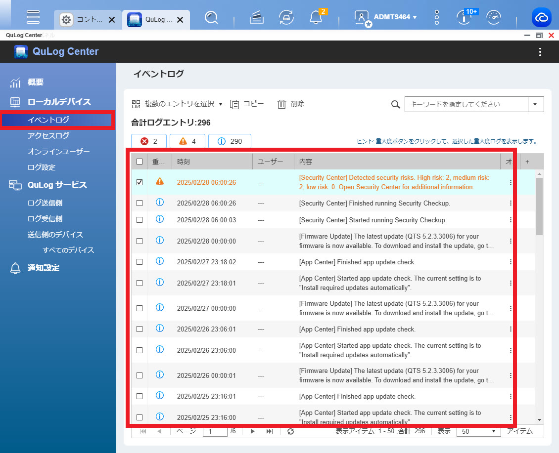This screenshot has height=453, width=559.
Task: Check the 2025/02/27 23:18:01 row checkbox
Action: (x=140, y=283)
